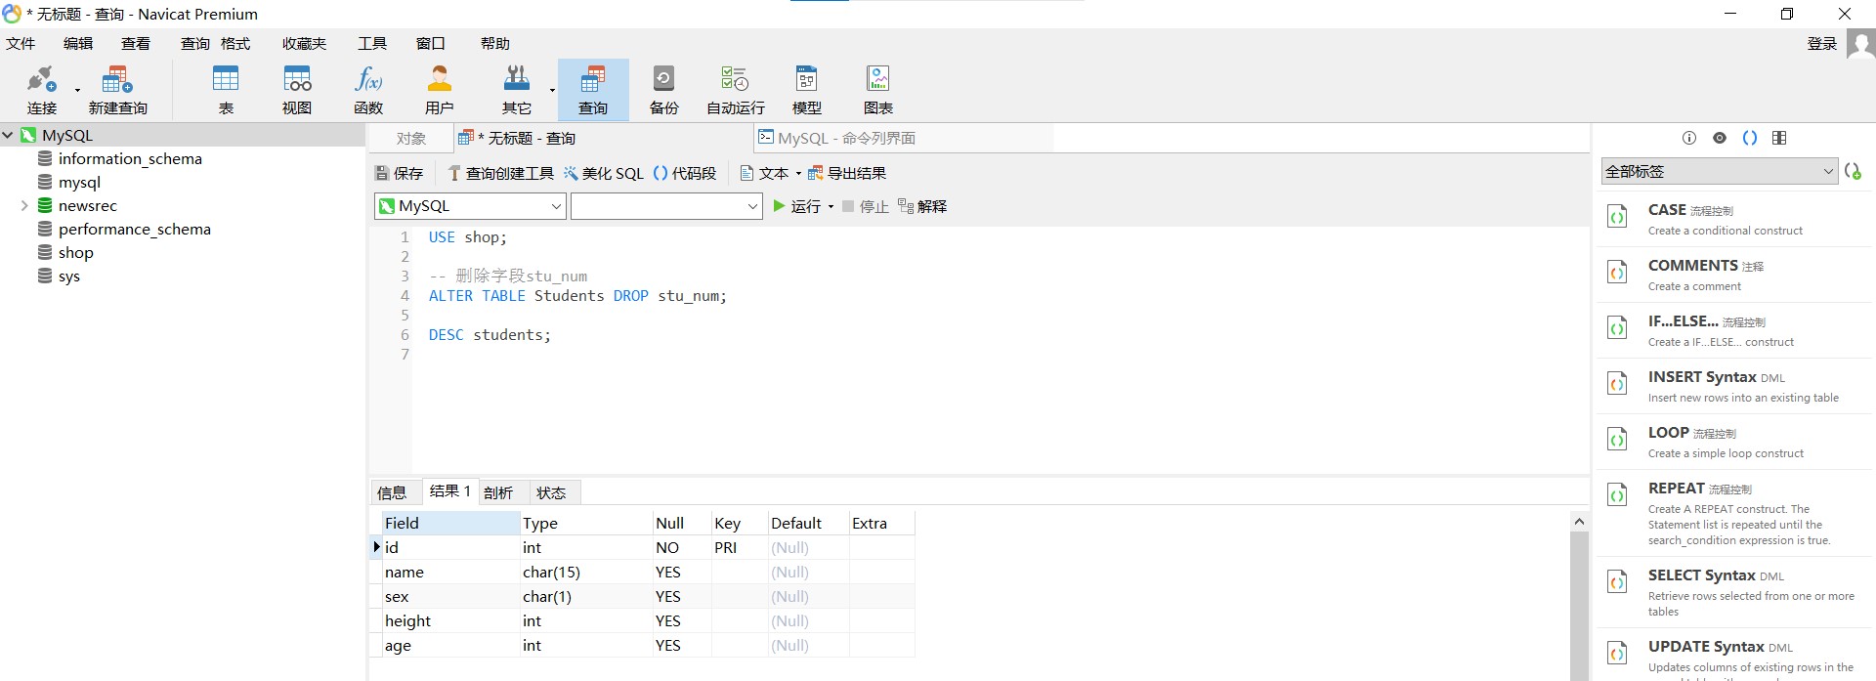Open the 表 (Table) toolbar icon
This screenshot has width=1876, height=681.
coord(226,90)
